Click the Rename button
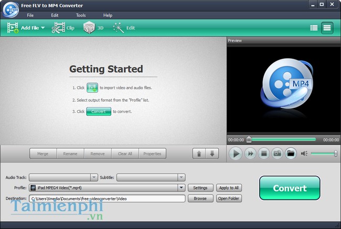This screenshot has width=341, height=229. pos(70,154)
